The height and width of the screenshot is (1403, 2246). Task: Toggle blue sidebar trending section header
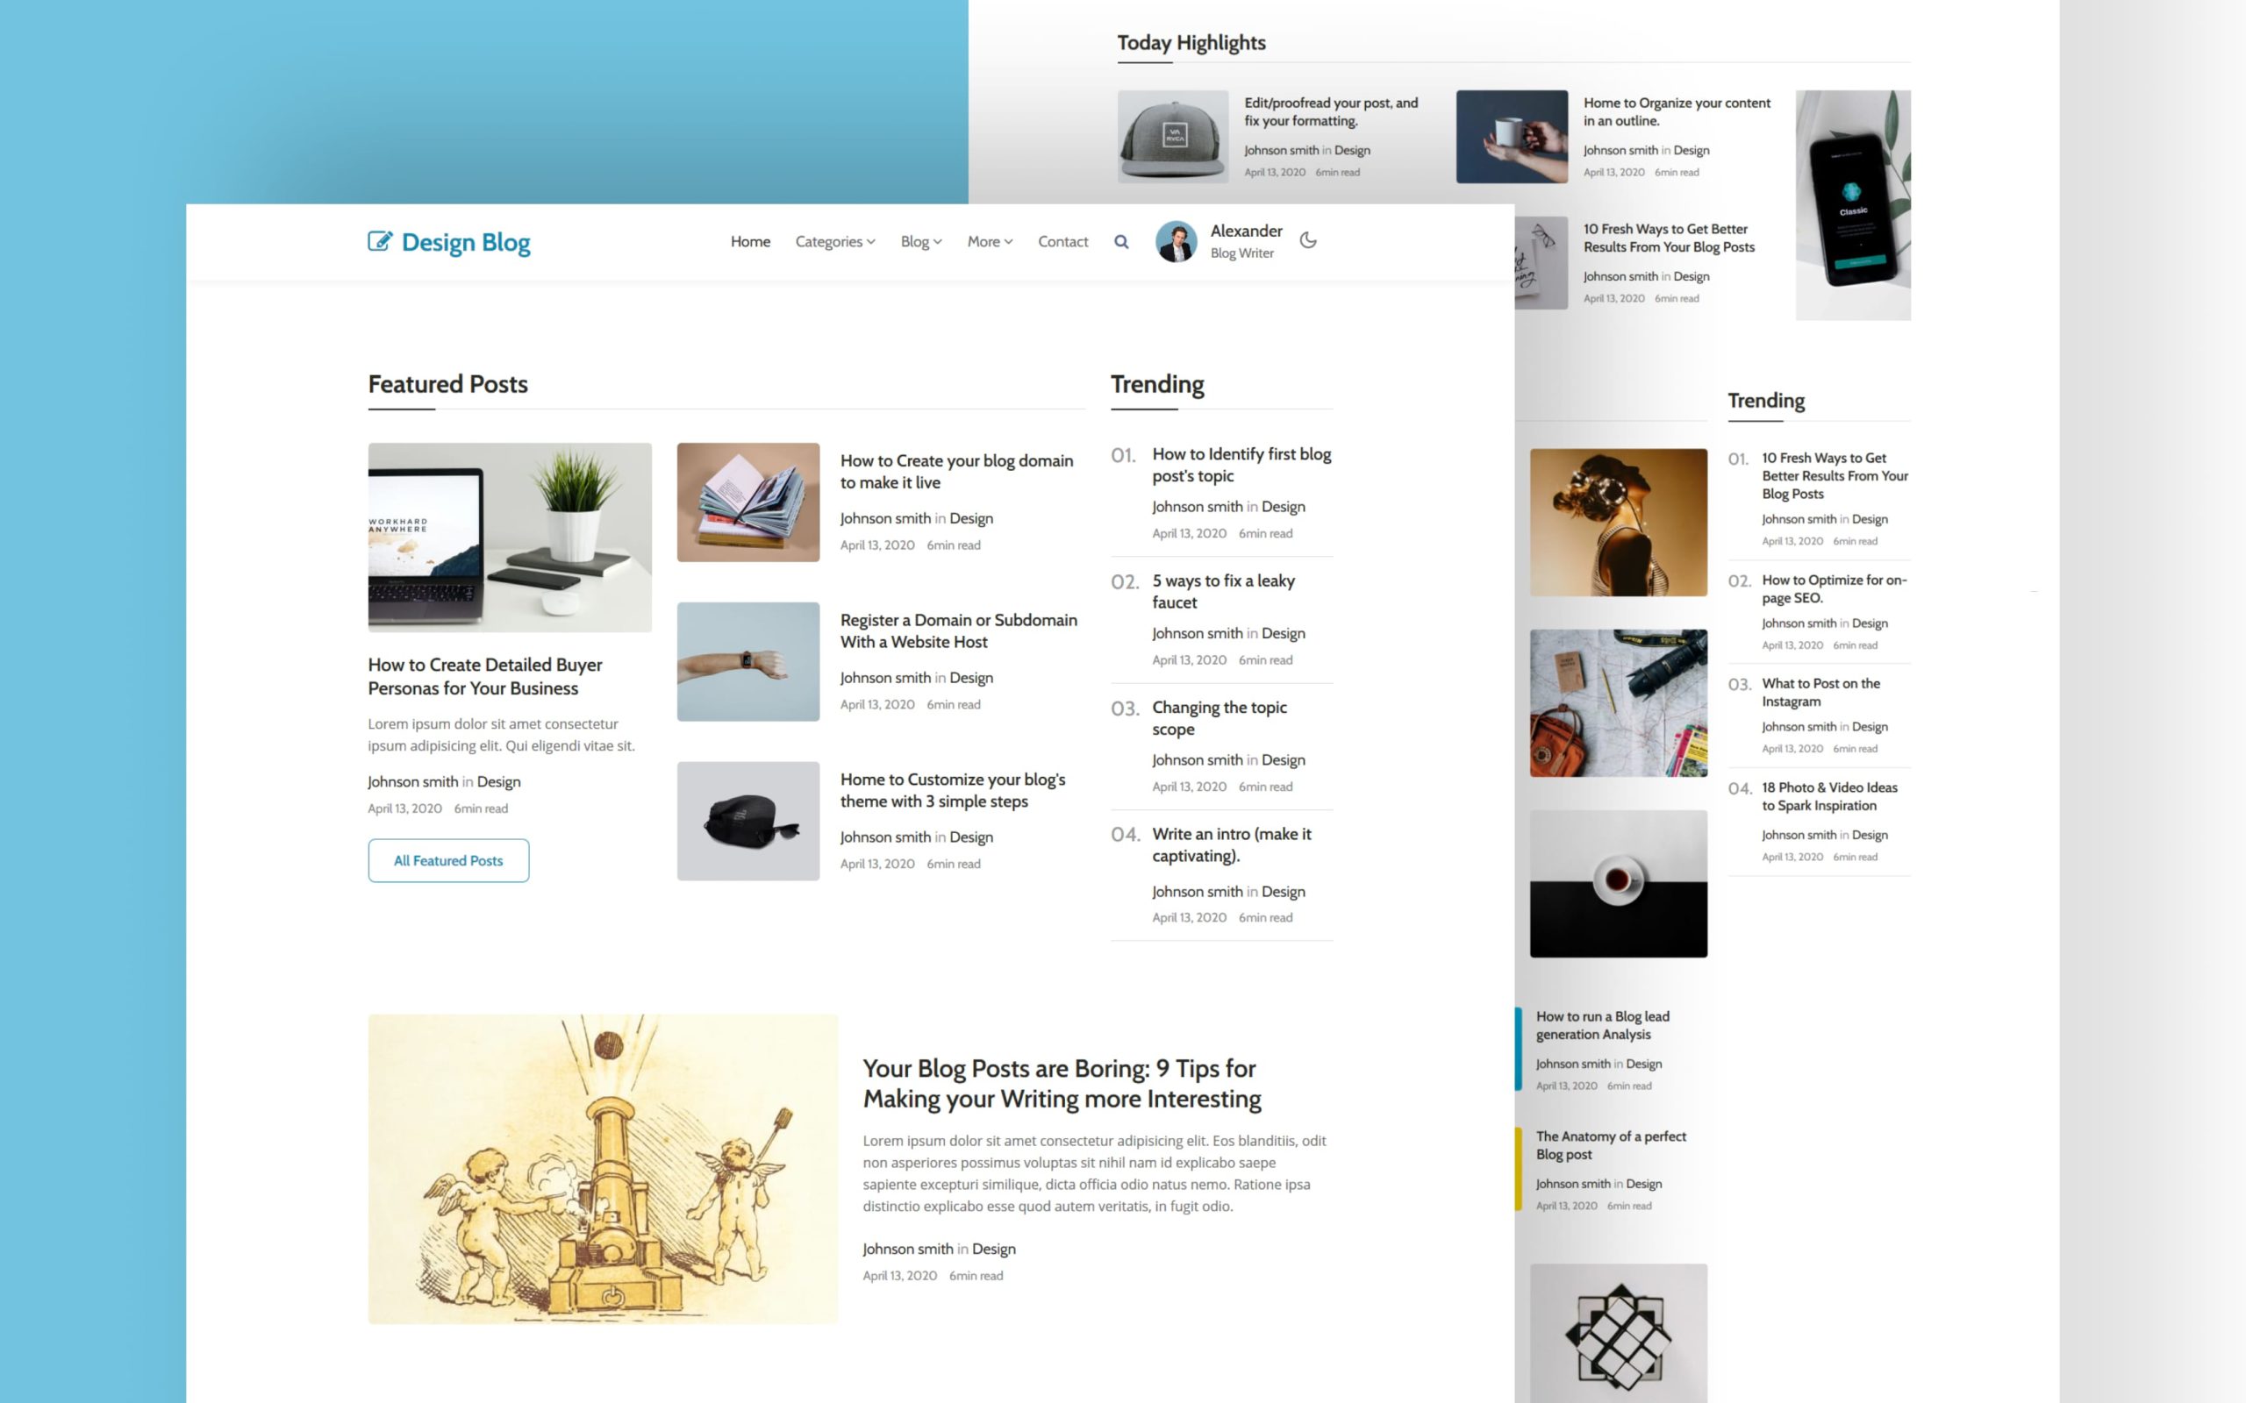(1767, 399)
